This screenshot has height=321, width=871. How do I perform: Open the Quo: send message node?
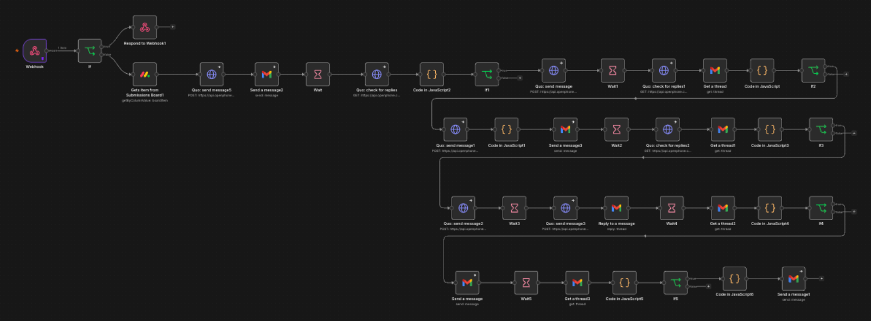[x=554, y=70]
